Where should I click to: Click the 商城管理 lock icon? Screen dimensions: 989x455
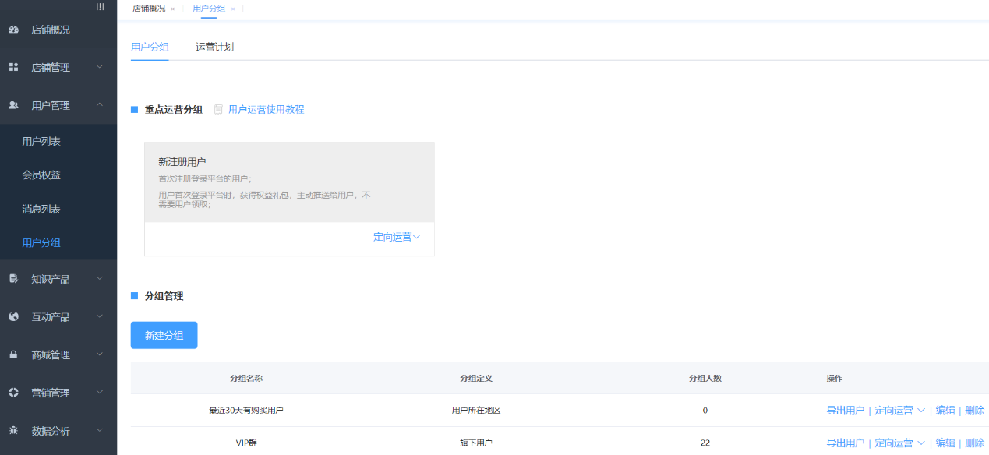[13, 355]
